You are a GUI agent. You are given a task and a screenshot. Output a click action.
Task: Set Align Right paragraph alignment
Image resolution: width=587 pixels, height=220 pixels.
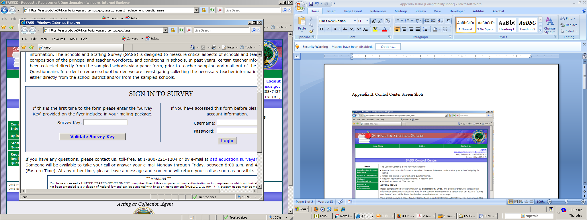tap(411, 29)
